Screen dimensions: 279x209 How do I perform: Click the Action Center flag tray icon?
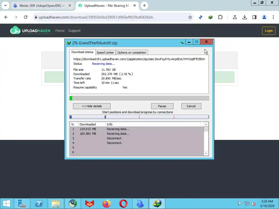pos(240,204)
